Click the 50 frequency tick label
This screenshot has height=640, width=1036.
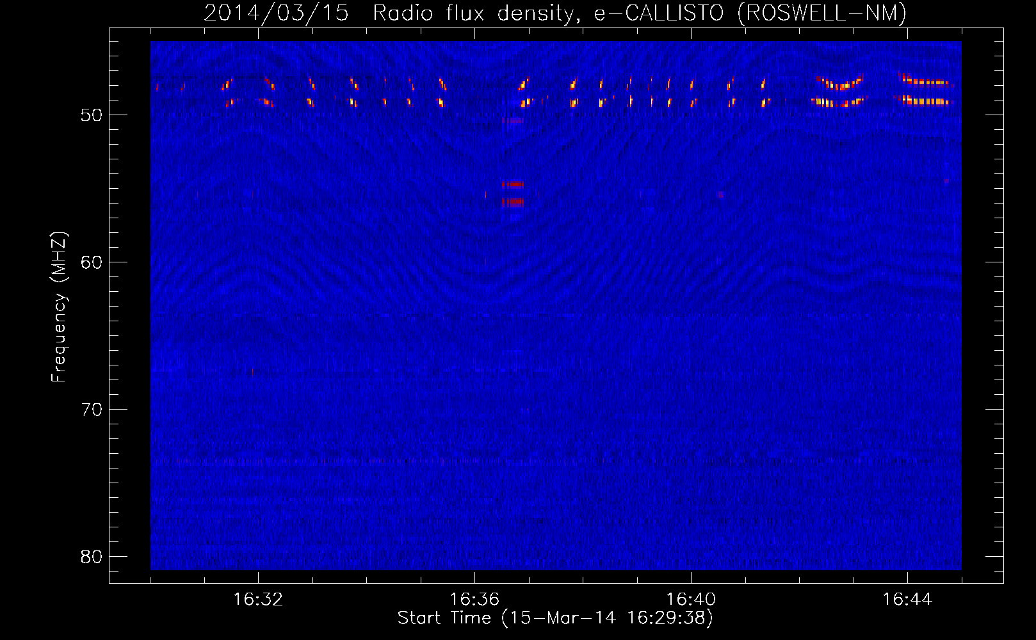(91, 115)
